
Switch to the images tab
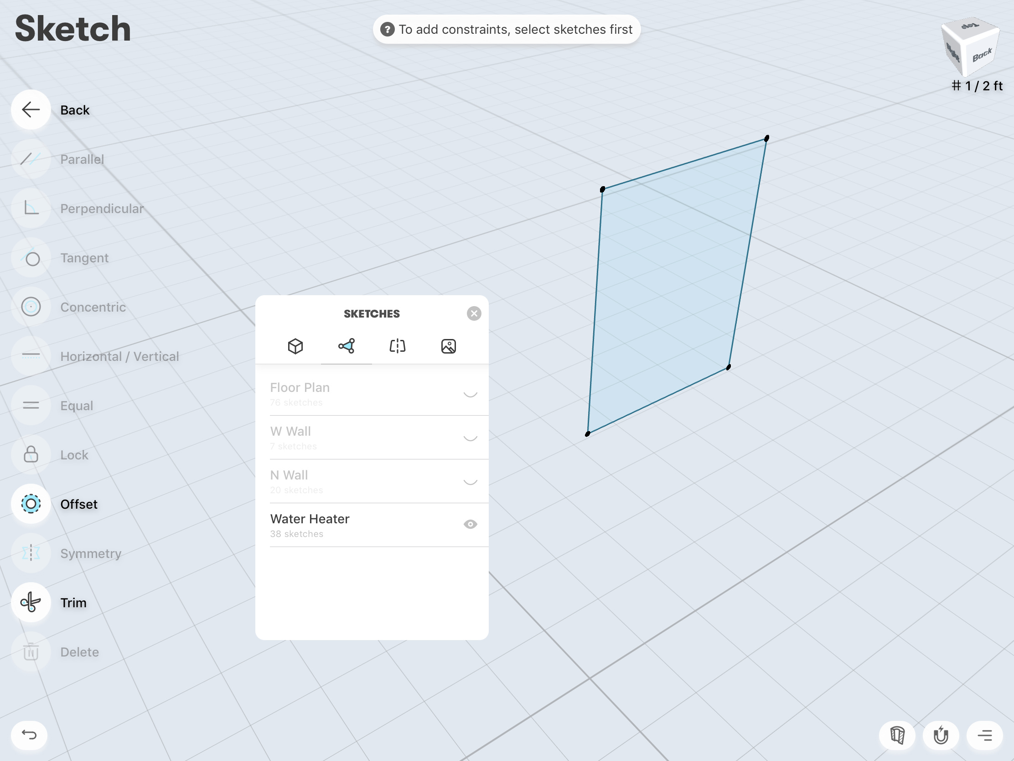point(448,346)
